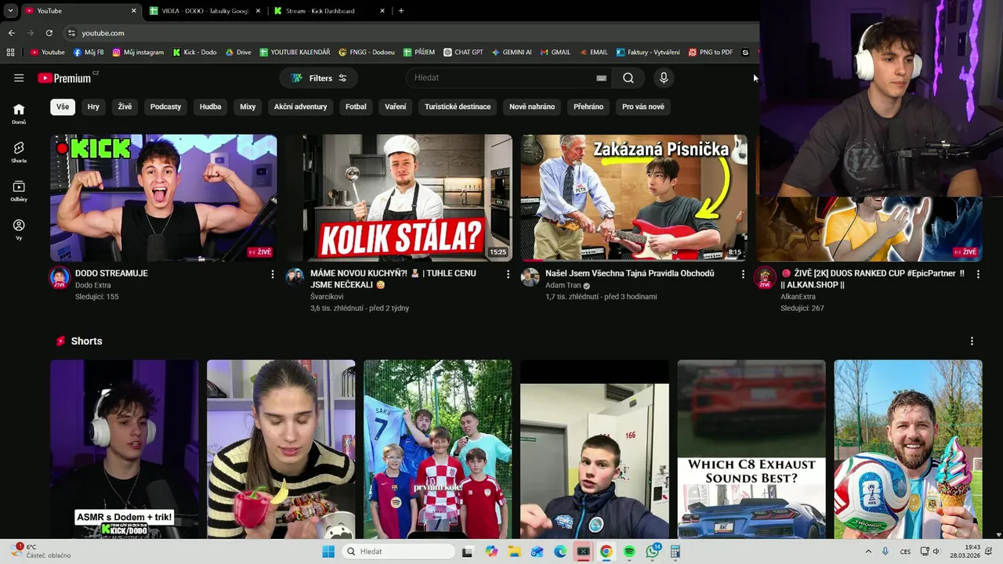Open the PNG to PDF bookmark
Viewport: 1003px width, 564px height.
[x=710, y=52]
